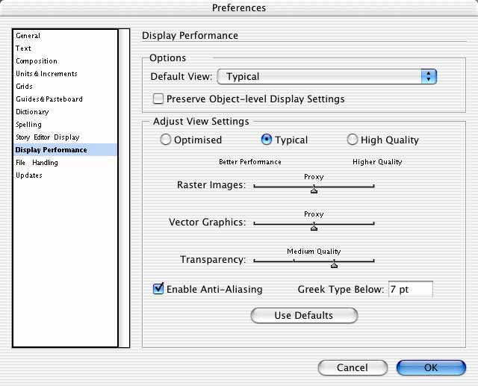Click the Raster Images slider thumb

314,190
